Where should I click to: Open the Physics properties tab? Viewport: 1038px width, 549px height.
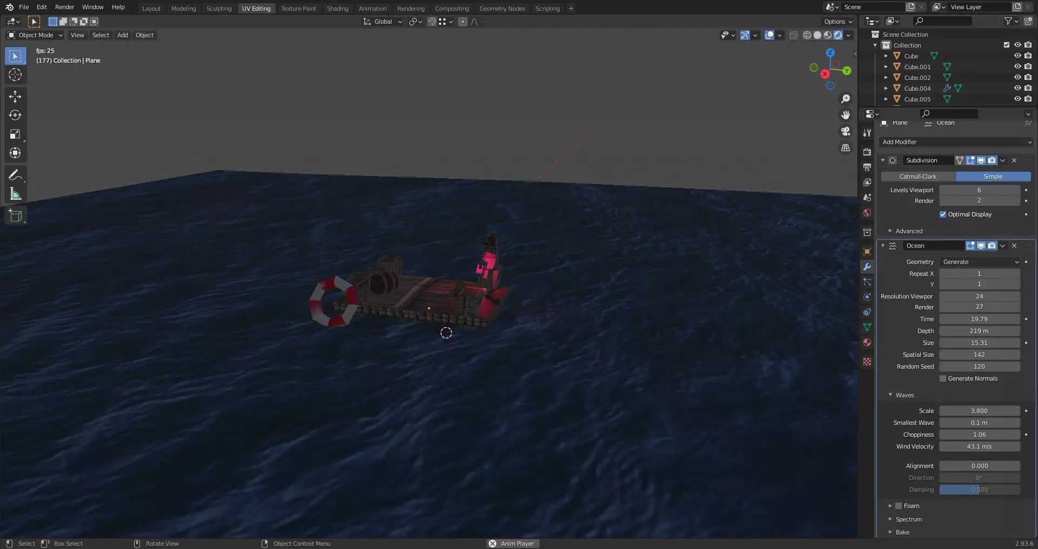(867, 297)
